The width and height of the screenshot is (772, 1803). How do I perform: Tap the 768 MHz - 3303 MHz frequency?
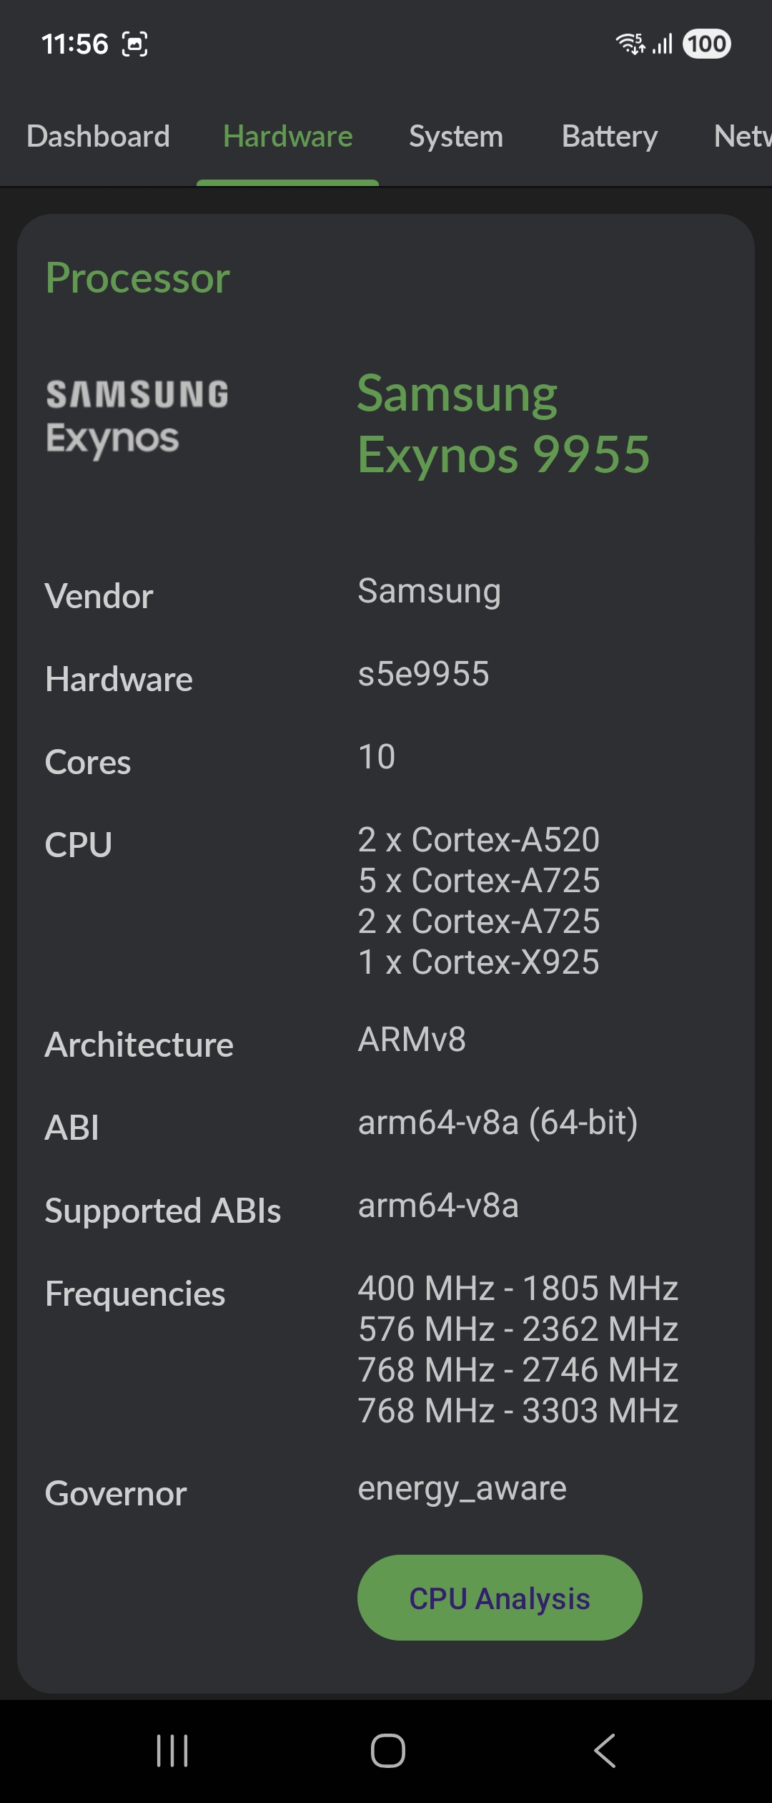518,1410
